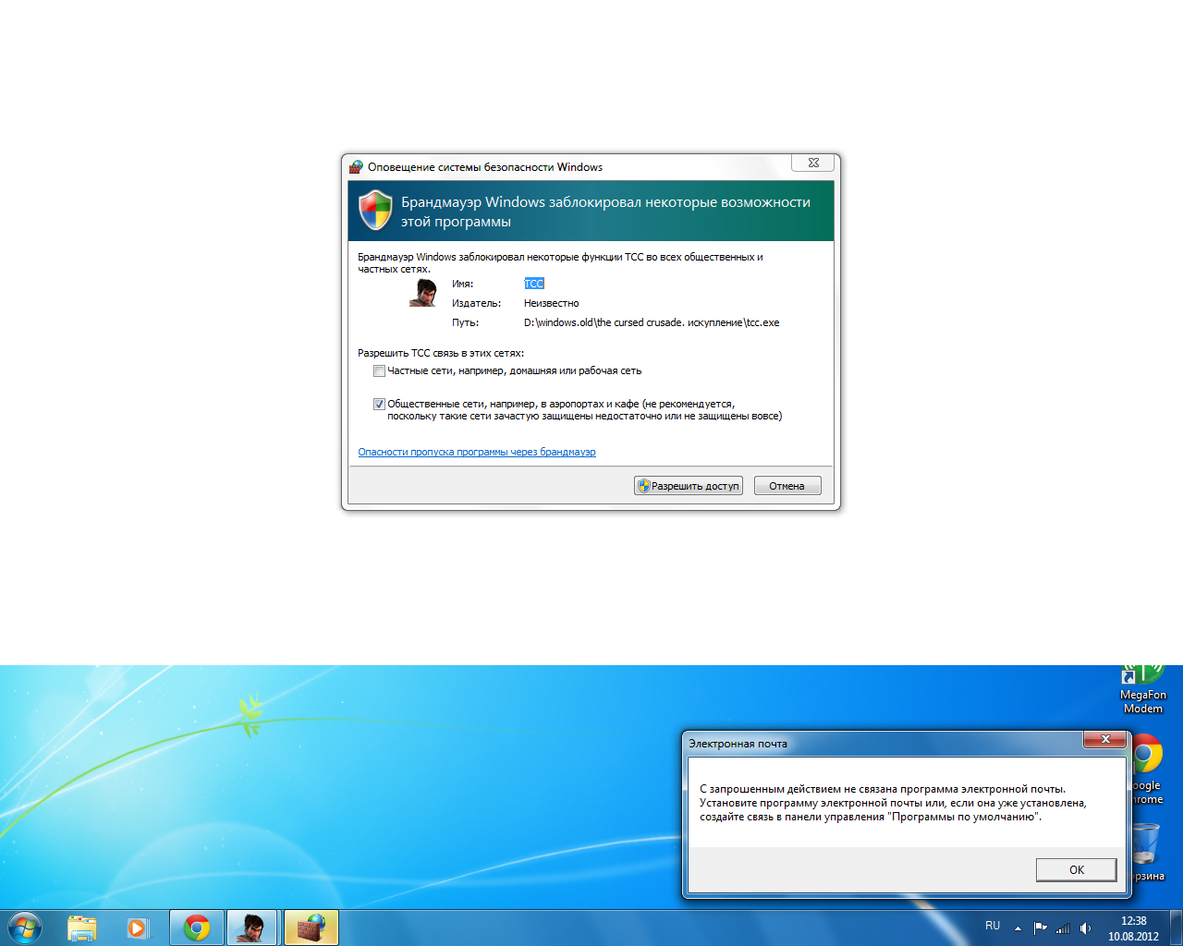Show hidden tray icons arrow
This screenshot has height=946, width=1183.
[1018, 928]
